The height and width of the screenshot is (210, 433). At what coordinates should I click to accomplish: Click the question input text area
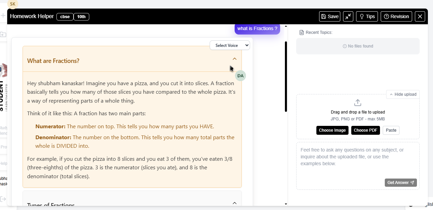[x=357, y=161]
